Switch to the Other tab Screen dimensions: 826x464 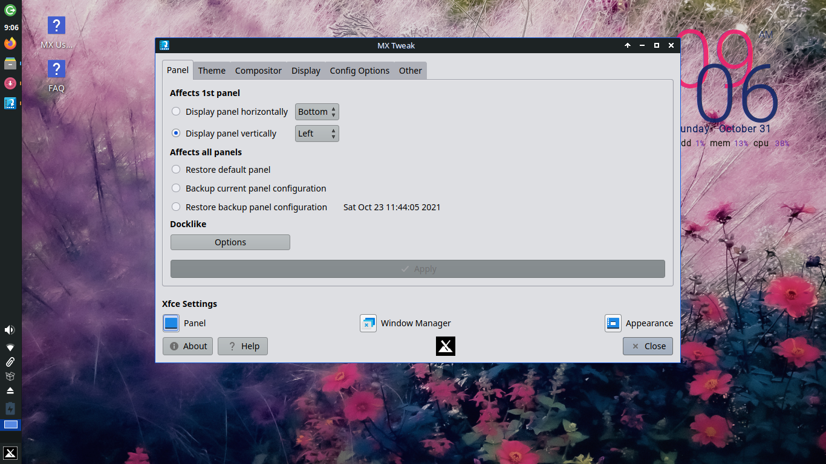(411, 71)
